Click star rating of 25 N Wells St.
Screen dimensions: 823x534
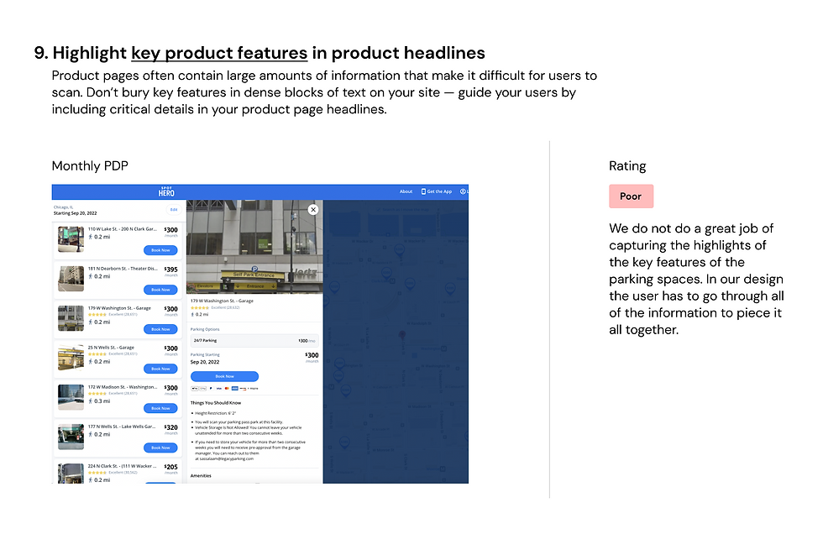(97, 354)
